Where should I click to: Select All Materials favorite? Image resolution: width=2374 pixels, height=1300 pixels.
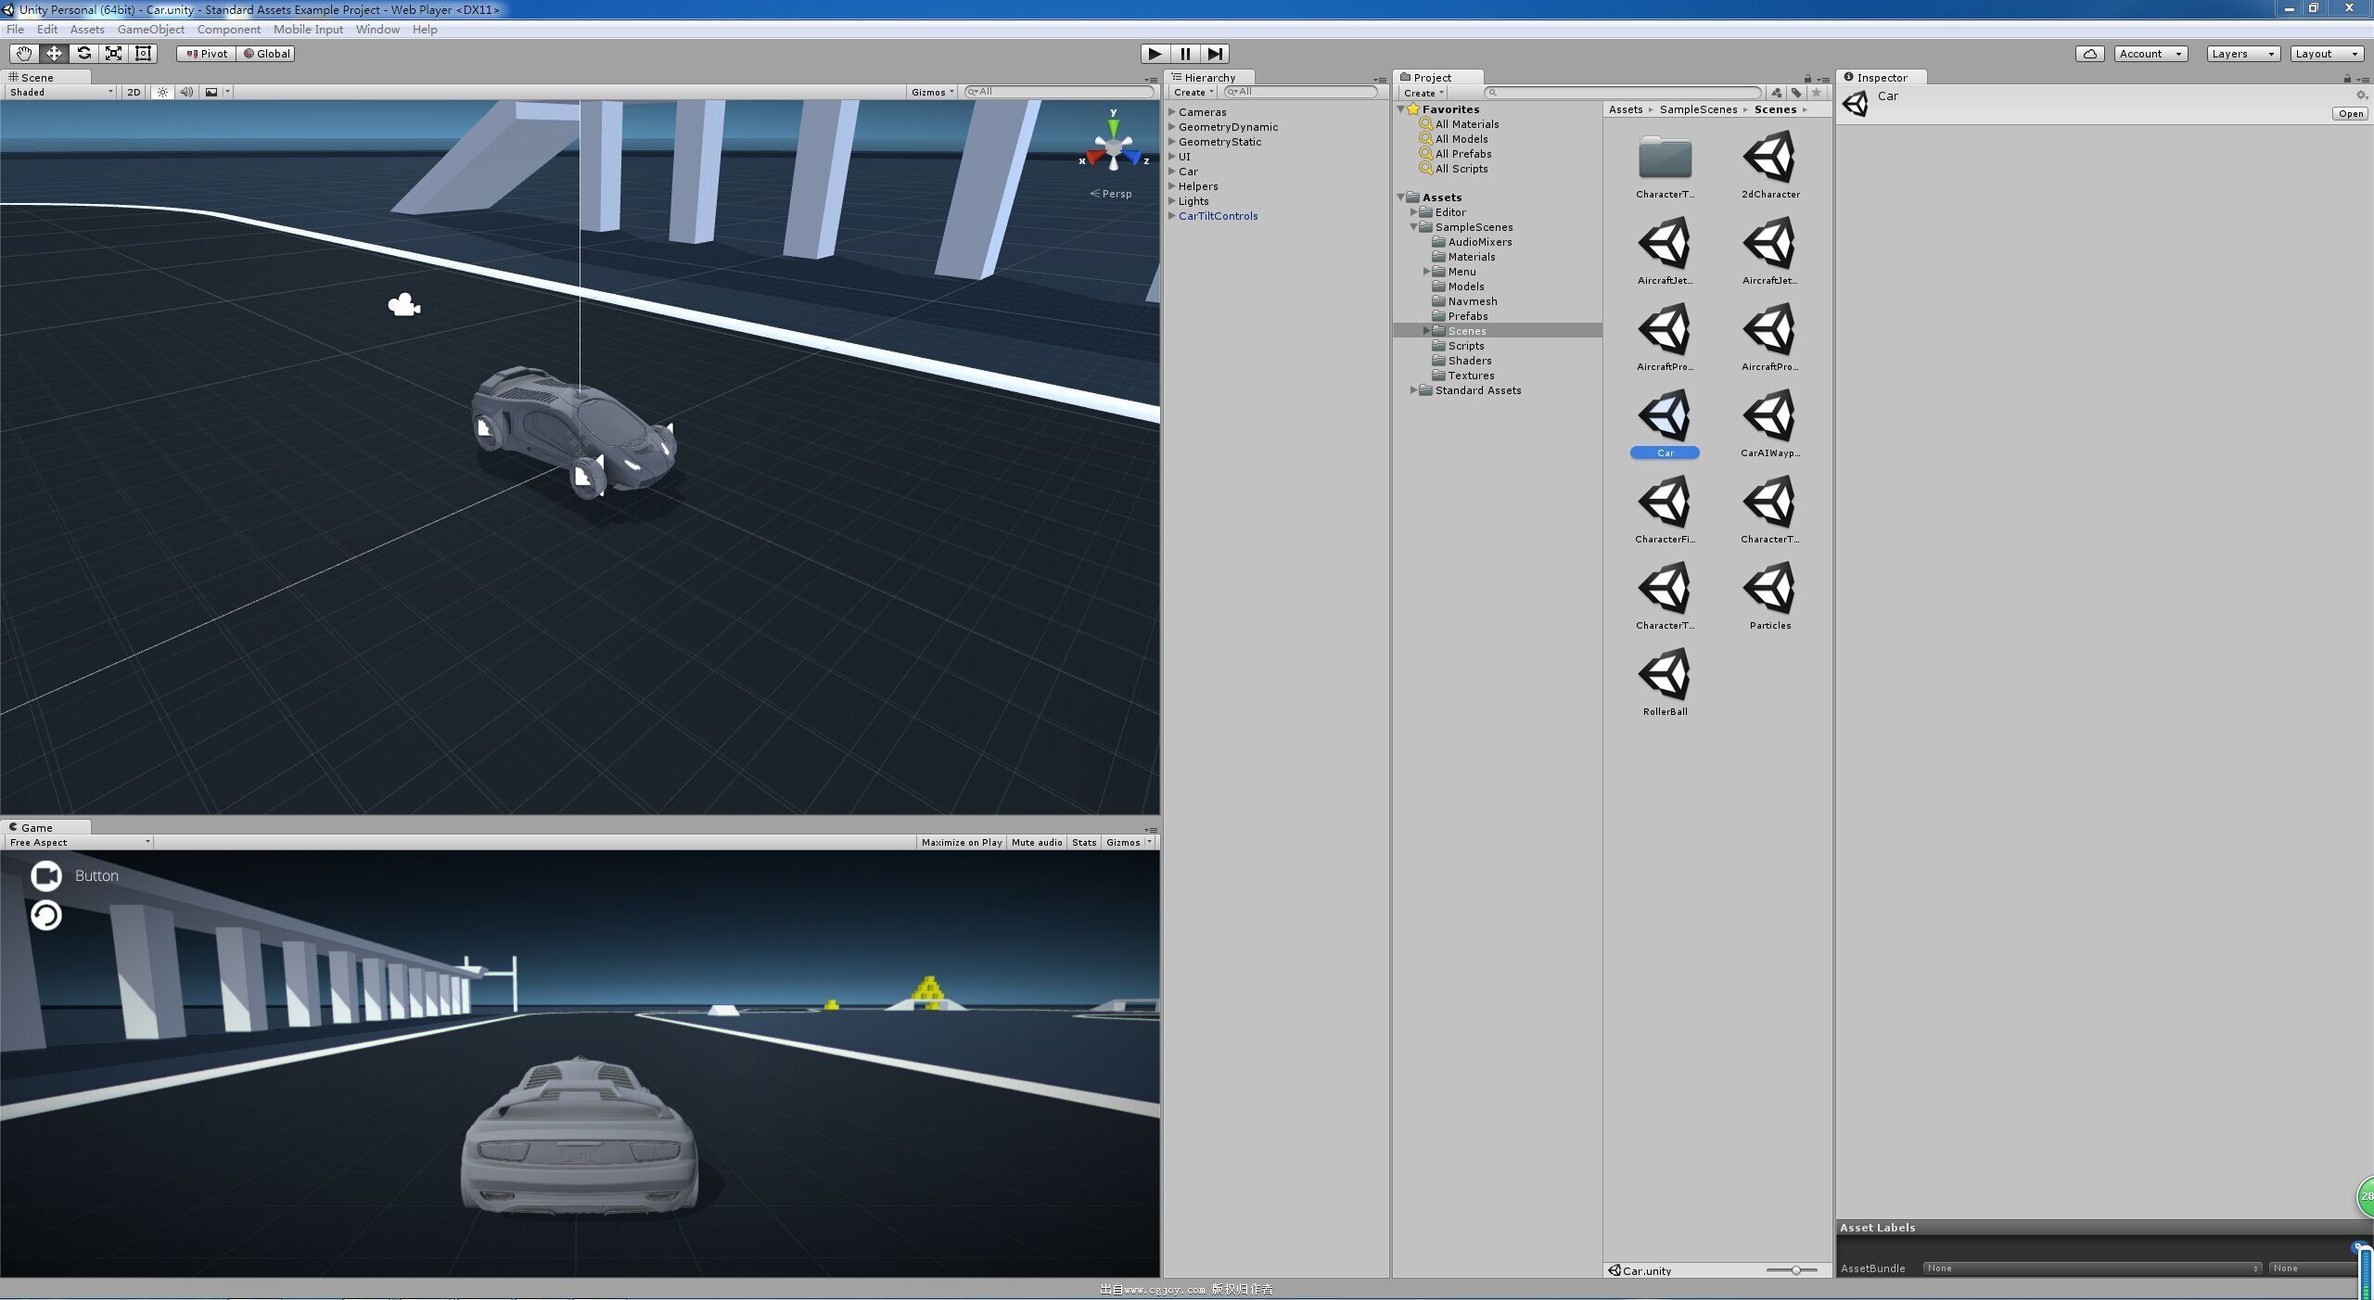click(x=1466, y=124)
